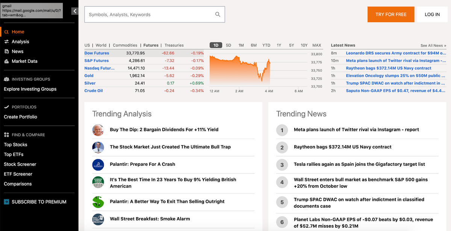Switch chart to 6M range

pyautogui.click(x=254, y=45)
